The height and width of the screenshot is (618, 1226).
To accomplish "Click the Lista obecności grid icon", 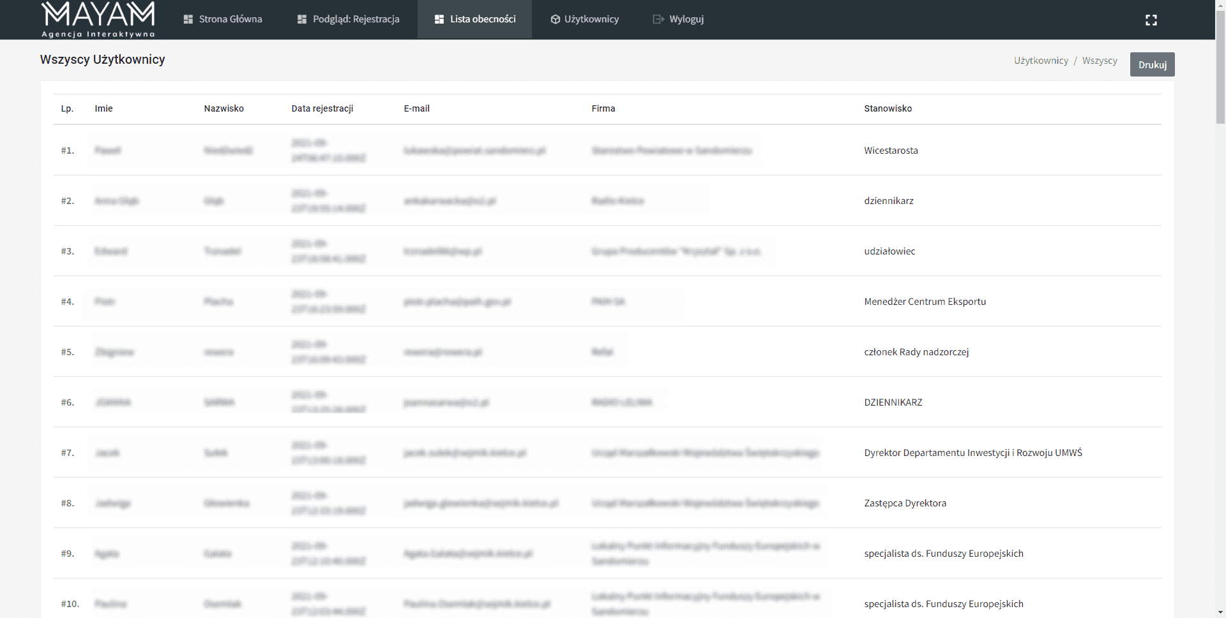I will (439, 20).
